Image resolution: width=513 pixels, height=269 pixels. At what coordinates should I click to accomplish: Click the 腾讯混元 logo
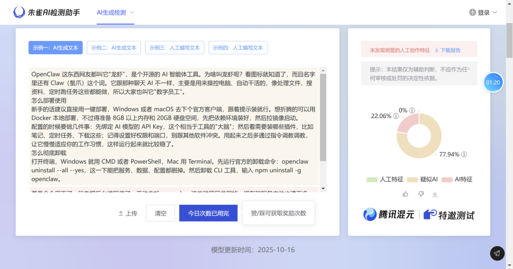[x=389, y=214]
